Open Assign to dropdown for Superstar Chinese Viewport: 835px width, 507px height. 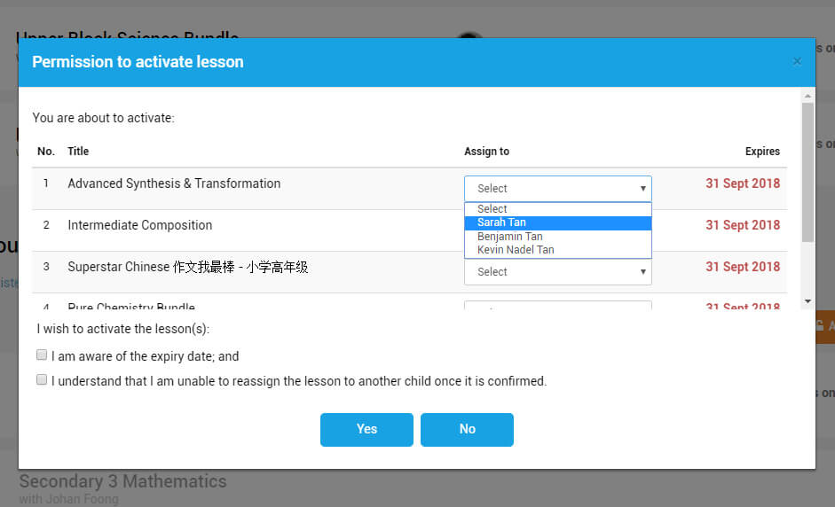tap(557, 272)
